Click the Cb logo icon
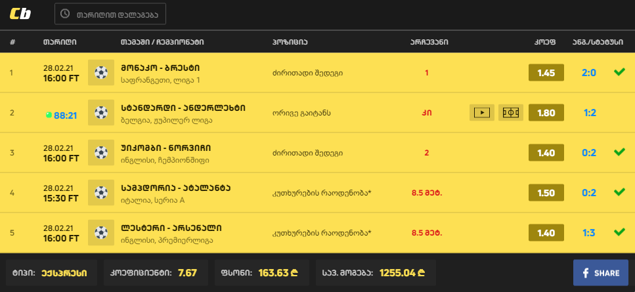The width and height of the screenshot is (635, 292). point(20,14)
